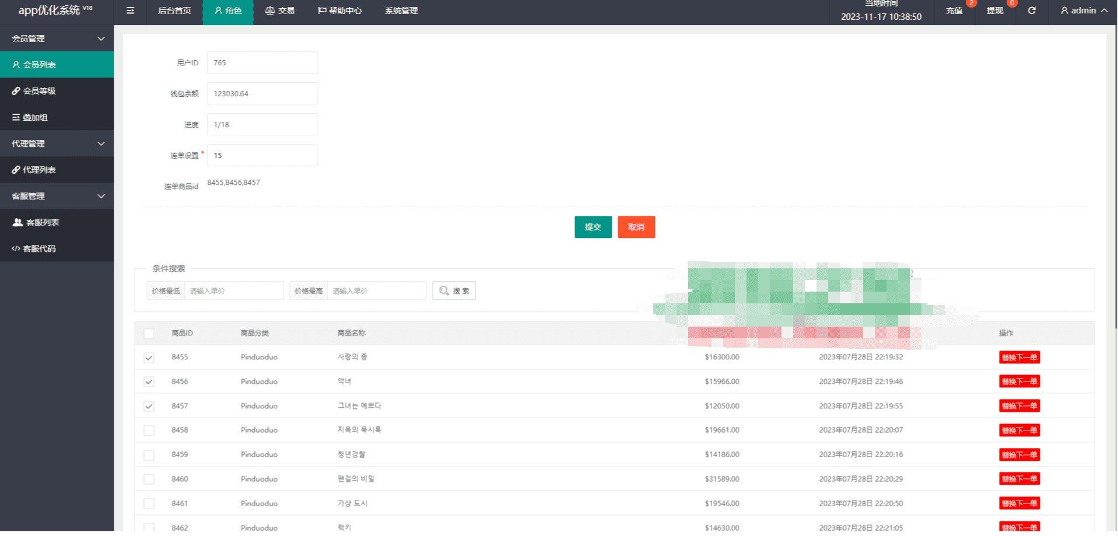This screenshot has height=536, width=1118.
Task: Check the checkbox for product 8458
Action: [149, 430]
